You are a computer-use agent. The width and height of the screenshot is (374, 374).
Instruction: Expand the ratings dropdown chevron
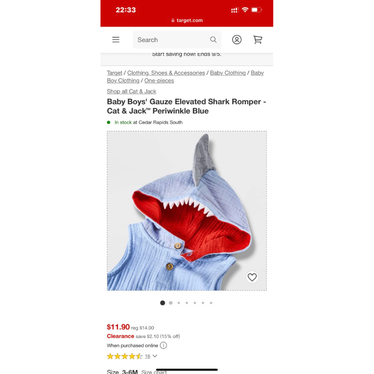tap(155, 356)
